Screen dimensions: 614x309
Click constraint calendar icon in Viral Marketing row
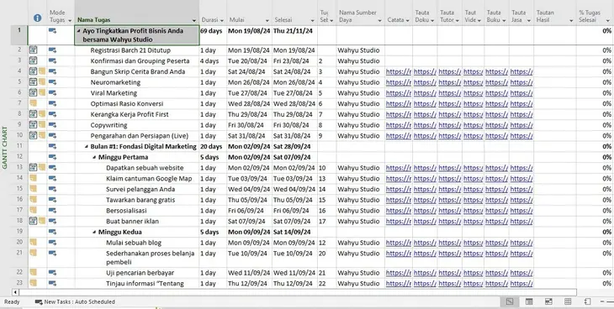tap(34, 92)
